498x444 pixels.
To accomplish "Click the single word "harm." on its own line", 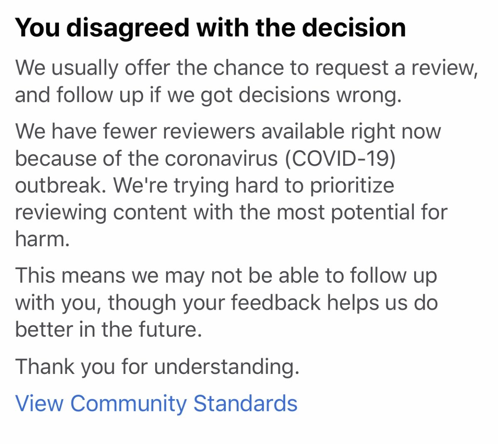I will [x=42, y=239].
